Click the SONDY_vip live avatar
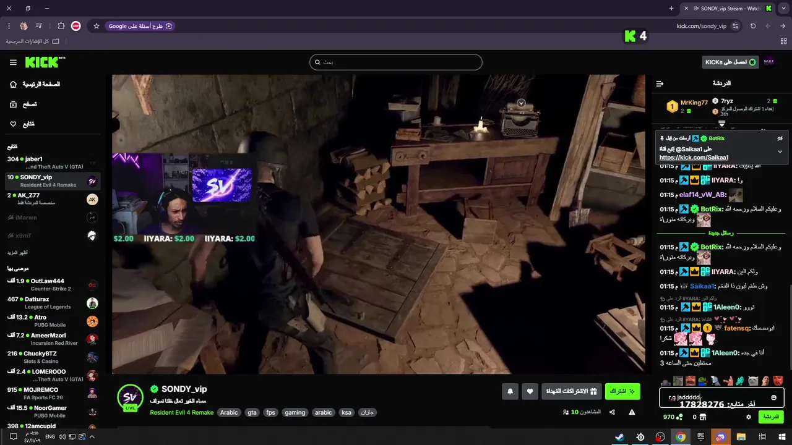 click(130, 398)
